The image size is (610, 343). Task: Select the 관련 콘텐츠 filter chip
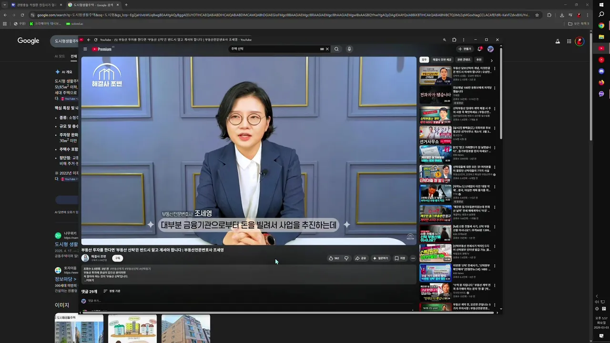[x=464, y=60]
